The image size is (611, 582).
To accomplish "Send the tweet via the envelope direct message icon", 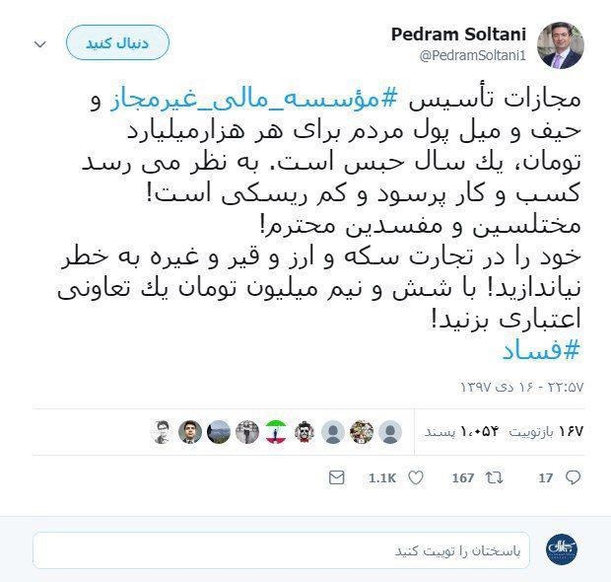I will point(337,477).
